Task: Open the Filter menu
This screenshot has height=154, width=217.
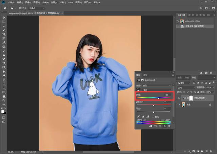Action: point(63,2)
